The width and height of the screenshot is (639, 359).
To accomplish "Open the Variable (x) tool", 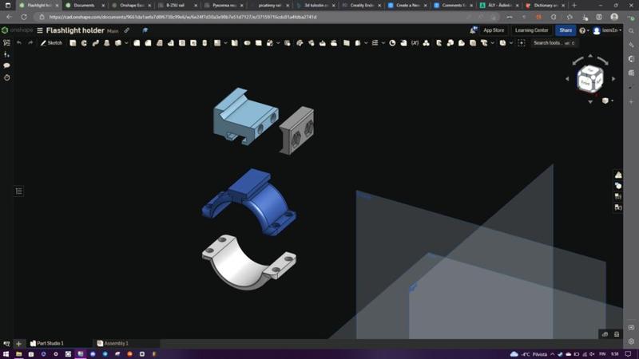I will pyautogui.click(x=415, y=43).
